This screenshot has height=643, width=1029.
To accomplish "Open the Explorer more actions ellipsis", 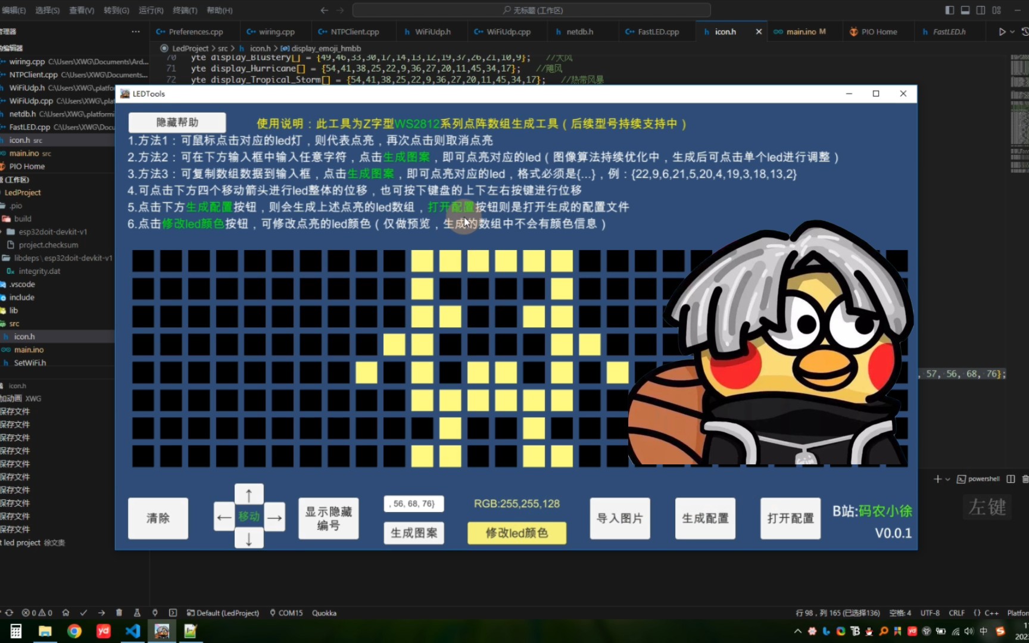I will pyautogui.click(x=136, y=32).
